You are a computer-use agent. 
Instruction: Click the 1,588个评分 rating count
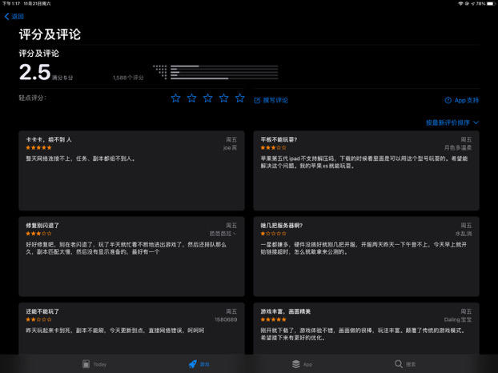coord(128,78)
